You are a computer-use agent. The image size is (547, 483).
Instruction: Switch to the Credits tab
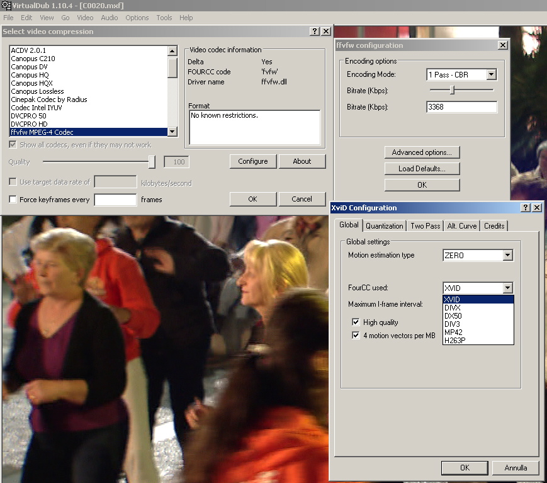(494, 226)
